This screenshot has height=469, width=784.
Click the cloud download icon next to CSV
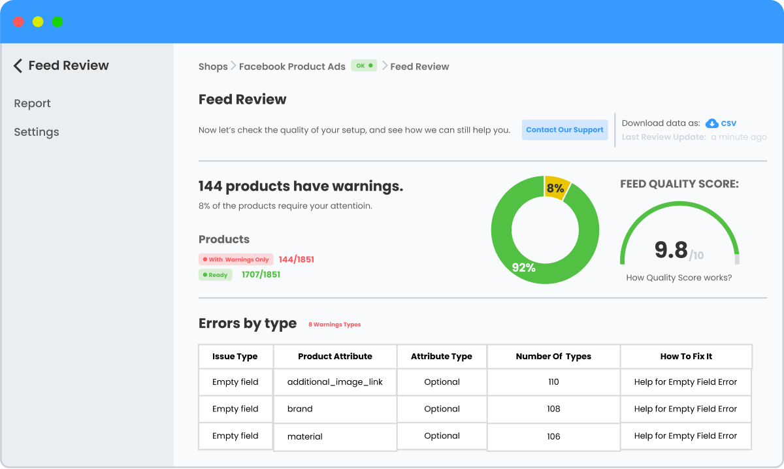pyautogui.click(x=711, y=123)
